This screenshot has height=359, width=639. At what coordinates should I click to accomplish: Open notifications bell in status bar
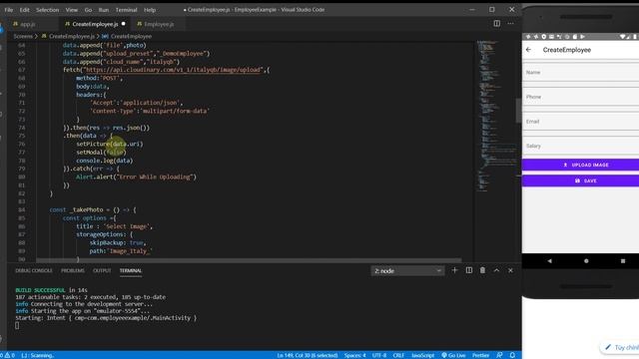pos(512,355)
